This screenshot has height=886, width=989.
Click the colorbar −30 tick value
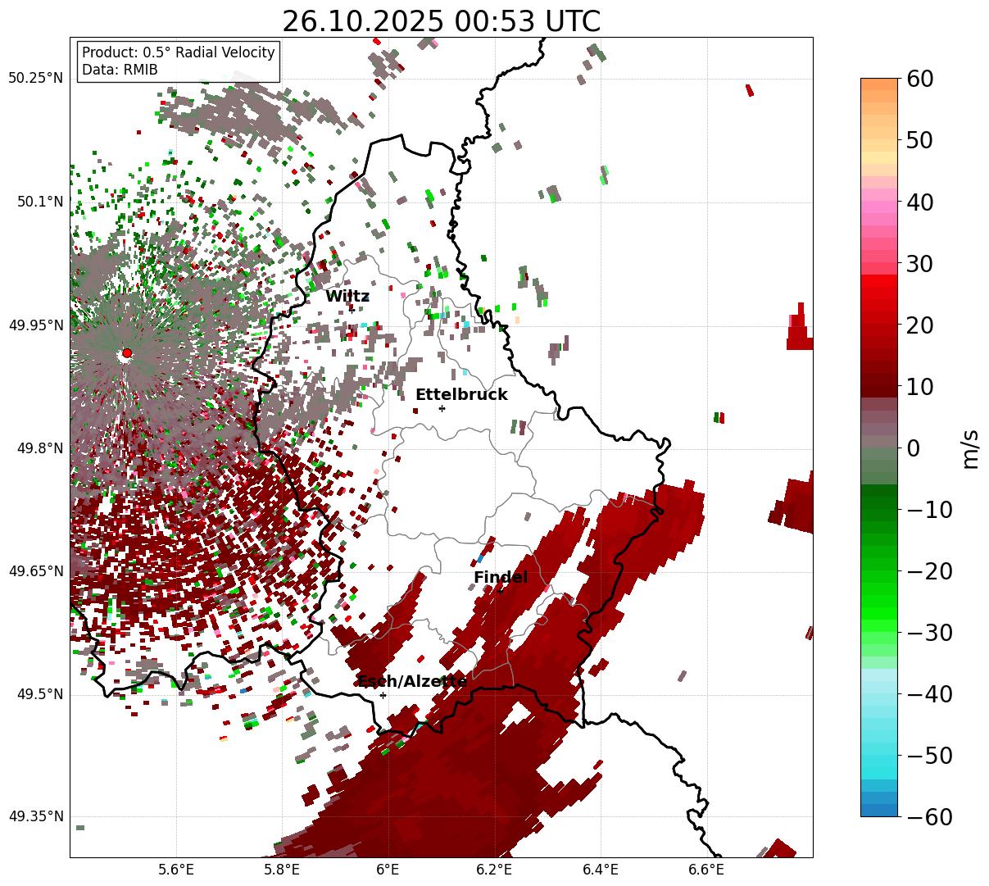point(929,633)
